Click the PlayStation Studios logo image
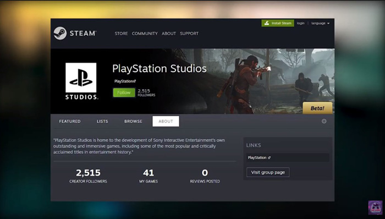Screen dimensions: 385x219 tap(81, 81)
